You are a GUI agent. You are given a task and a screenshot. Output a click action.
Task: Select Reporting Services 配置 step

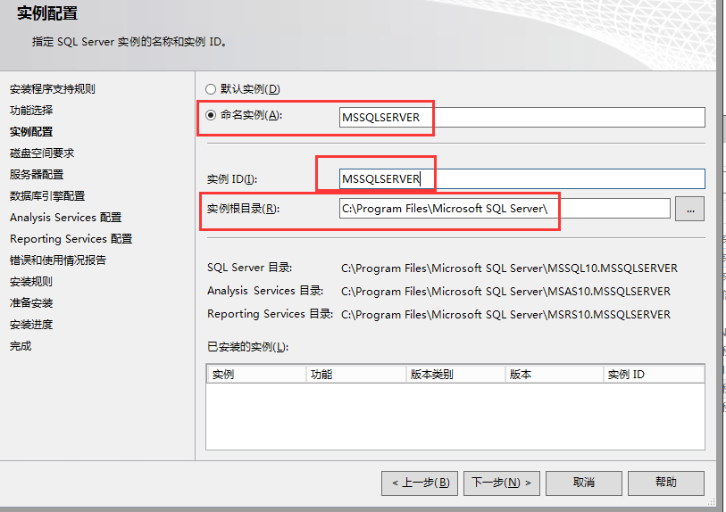coord(71,239)
